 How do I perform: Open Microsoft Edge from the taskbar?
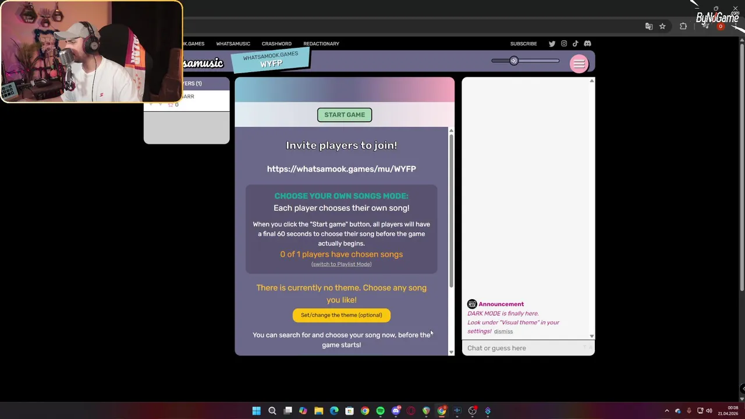coord(334,411)
